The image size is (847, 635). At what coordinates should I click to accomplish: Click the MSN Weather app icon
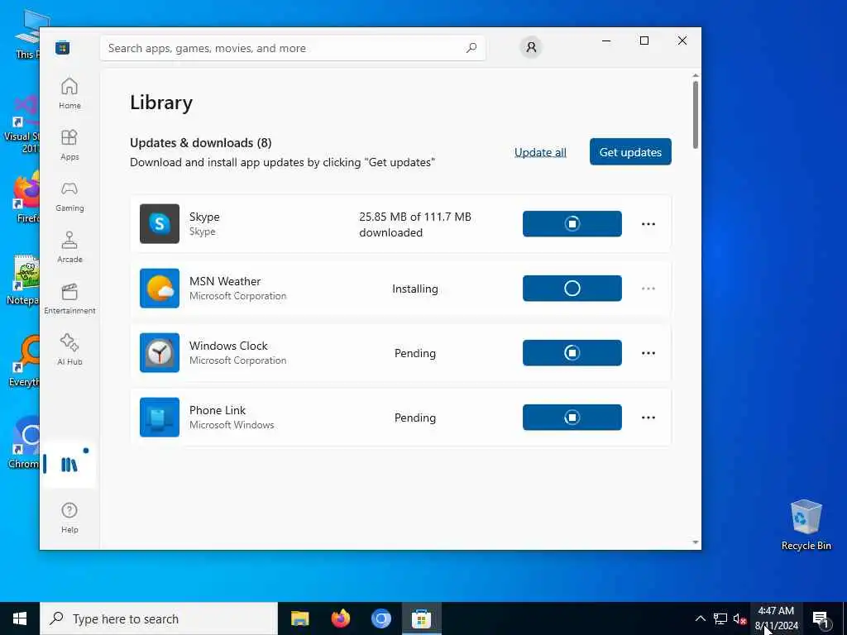coord(160,289)
